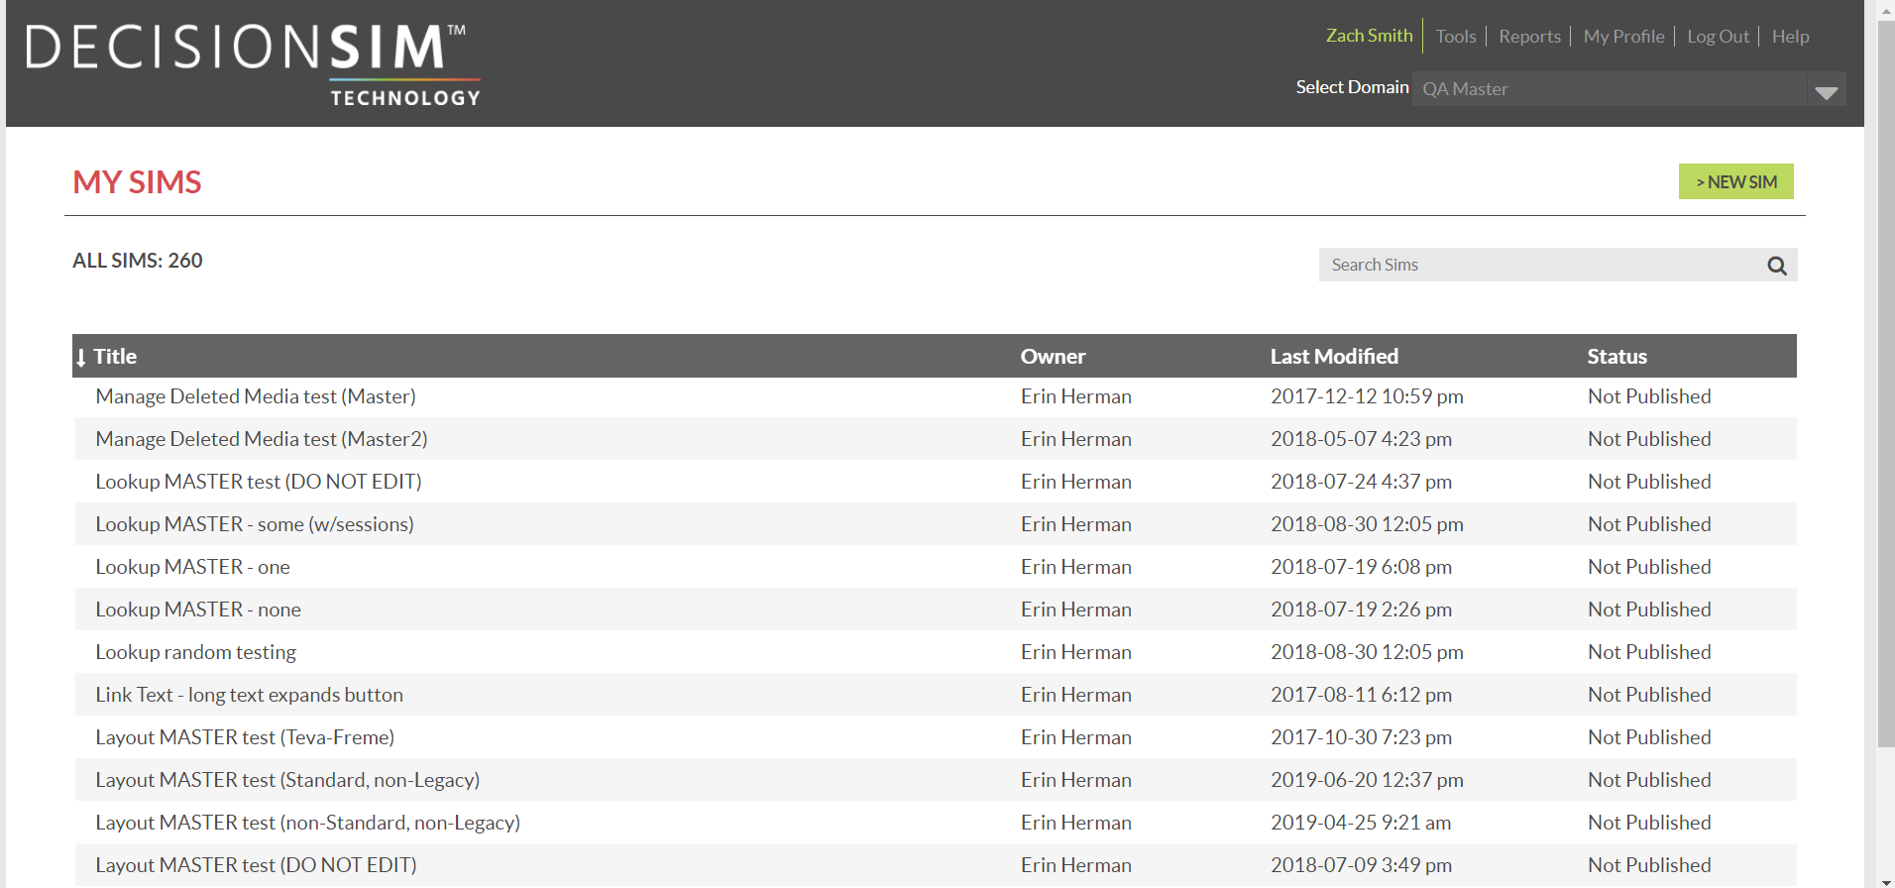Sort by Last Modified column header
1895x888 pixels.
[1334, 357]
